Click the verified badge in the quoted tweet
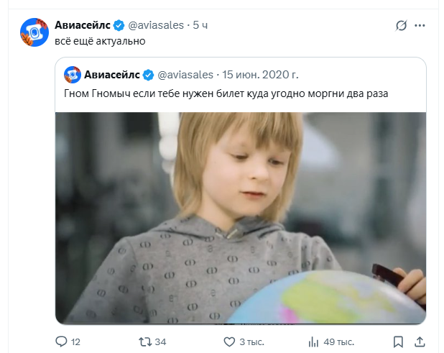 148,75
